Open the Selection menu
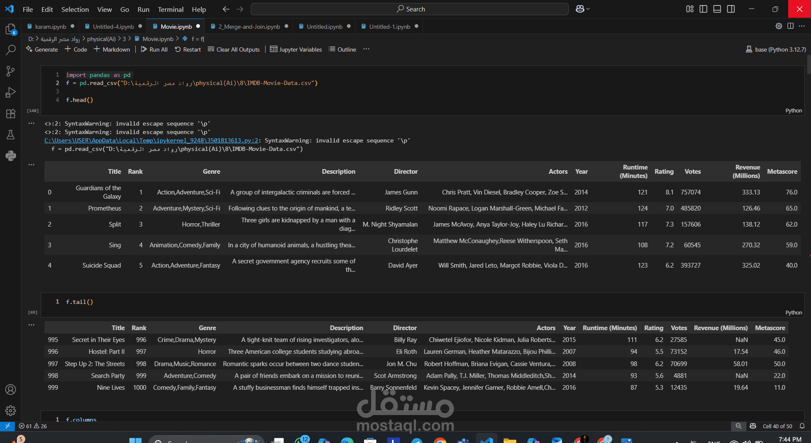Screen dimensions: 811x443 [75, 9]
